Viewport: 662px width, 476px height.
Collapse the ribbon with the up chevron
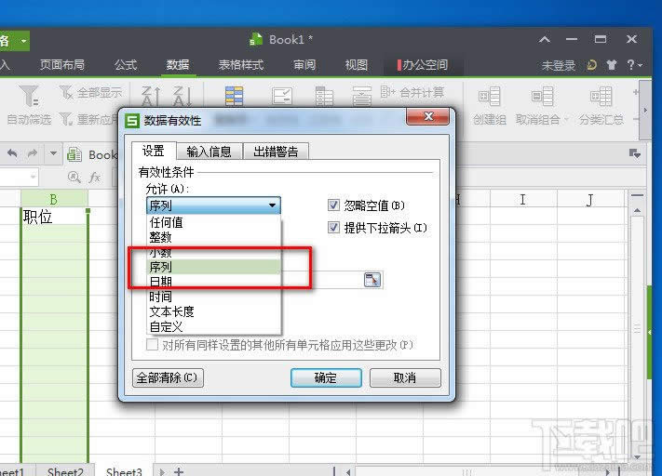click(545, 39)
